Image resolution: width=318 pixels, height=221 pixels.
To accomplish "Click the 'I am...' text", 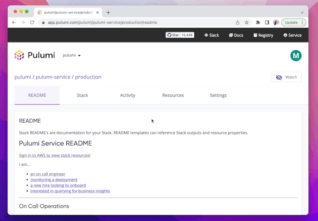I will click(25, 164).
